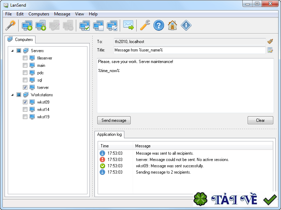The image size is (281, 210).
Task: Select the pdc tree item label
Action: click(40, 73)
